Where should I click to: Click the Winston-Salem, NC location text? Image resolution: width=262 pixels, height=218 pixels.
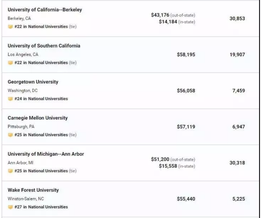pos(26,199)
